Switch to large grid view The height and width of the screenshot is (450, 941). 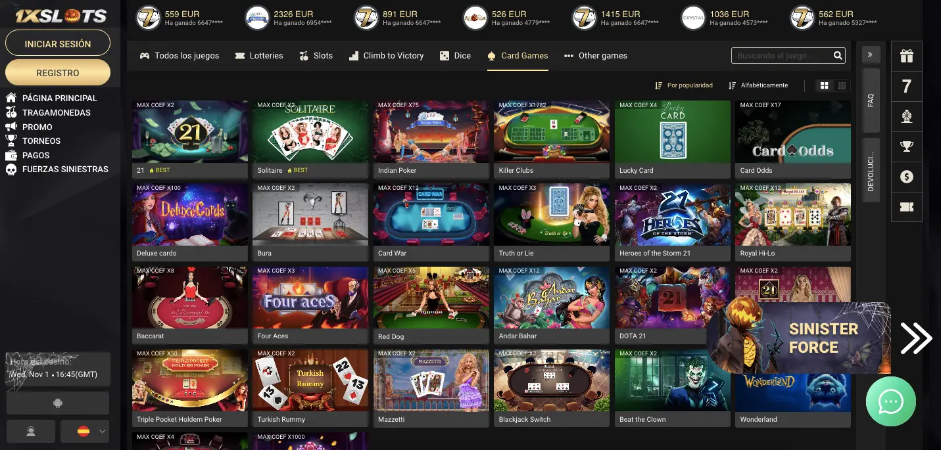(x=824, y=85)
